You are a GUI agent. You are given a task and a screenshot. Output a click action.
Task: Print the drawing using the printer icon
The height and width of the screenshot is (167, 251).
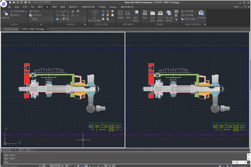pyautogui.click(x=26, y=3)
